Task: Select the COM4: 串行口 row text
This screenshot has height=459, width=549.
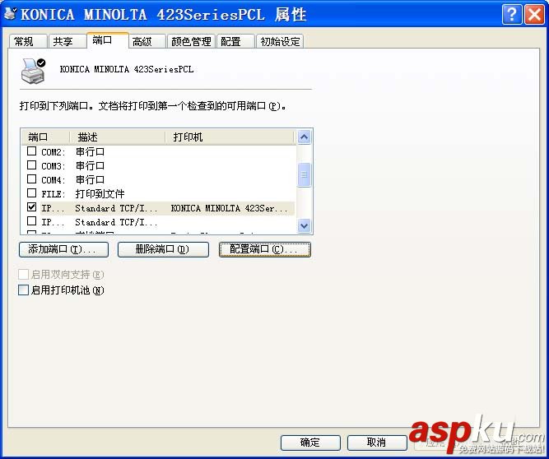Action: click(x=72, y=180)
